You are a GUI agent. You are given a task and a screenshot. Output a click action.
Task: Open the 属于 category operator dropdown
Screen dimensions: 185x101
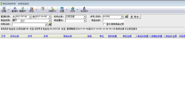[x=22, y=21]
